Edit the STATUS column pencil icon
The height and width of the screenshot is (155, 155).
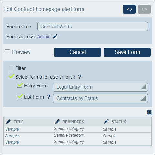tap(106, 122)
